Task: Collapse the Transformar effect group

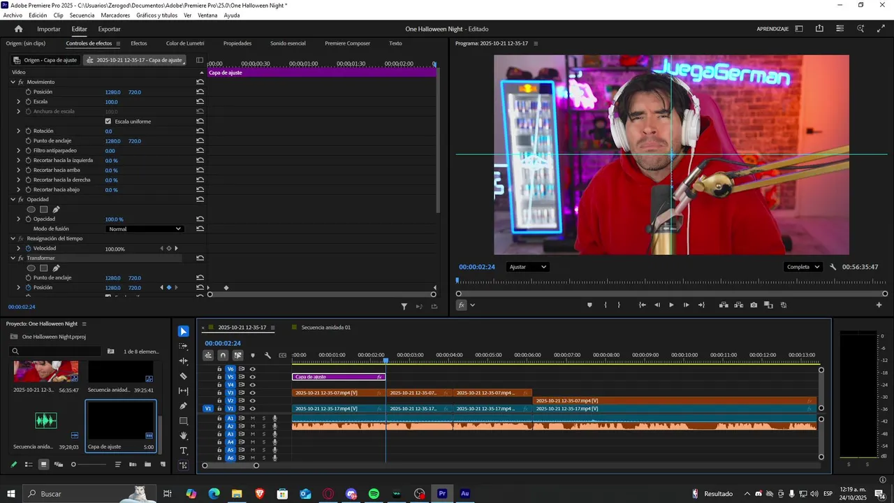Action: tap(13, 258)
